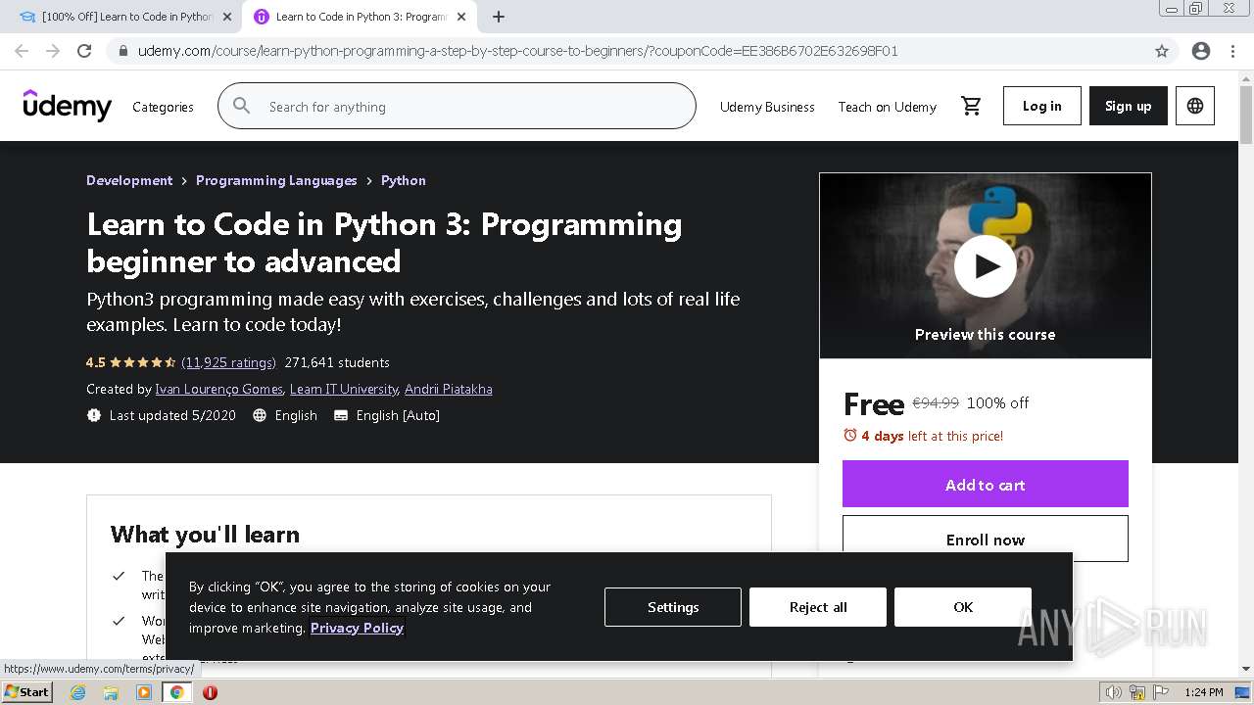Click the 'Last updated 5/2020' text
The height and width of the screenshot is (705, 1254).
point(172,415)
